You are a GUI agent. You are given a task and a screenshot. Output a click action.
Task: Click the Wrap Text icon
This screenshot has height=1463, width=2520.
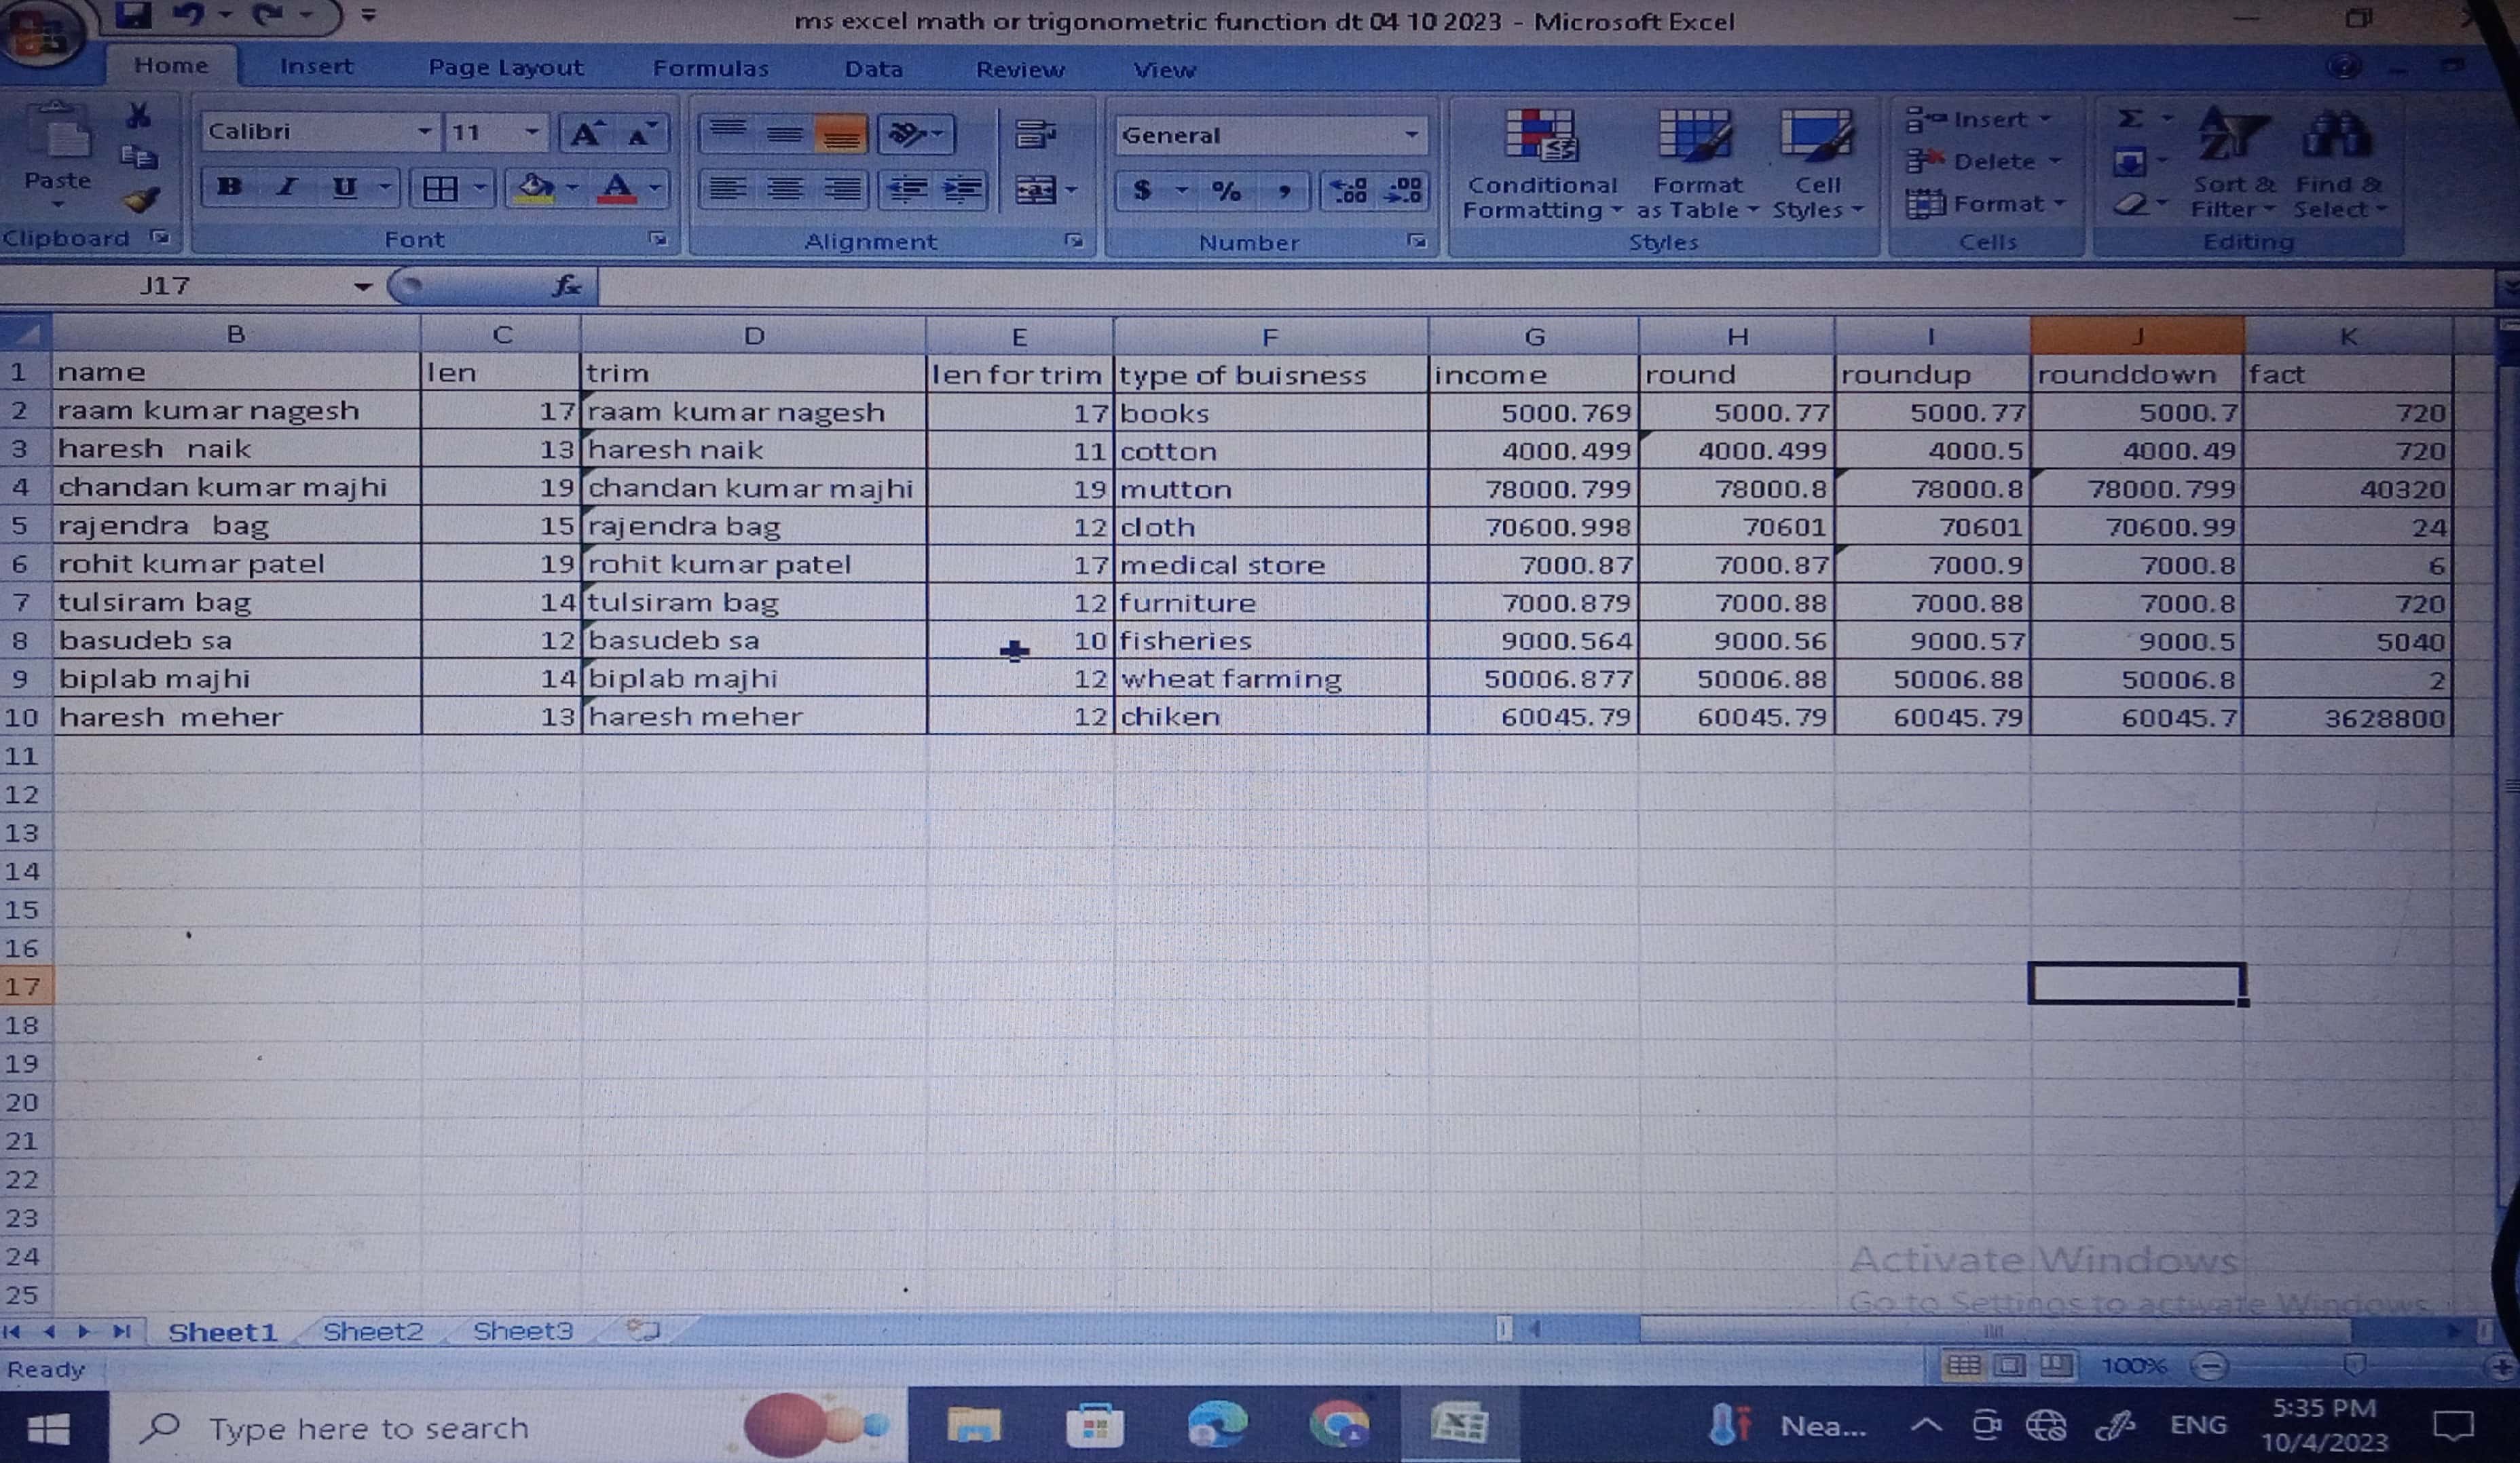1035,134
